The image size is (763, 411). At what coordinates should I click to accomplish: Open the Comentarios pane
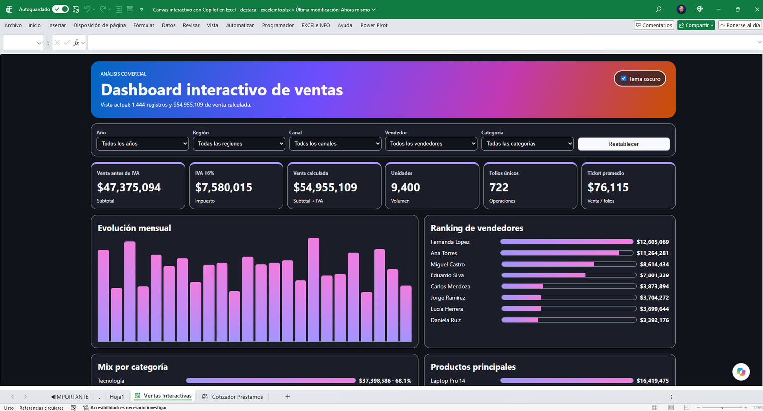coord(654,25)
